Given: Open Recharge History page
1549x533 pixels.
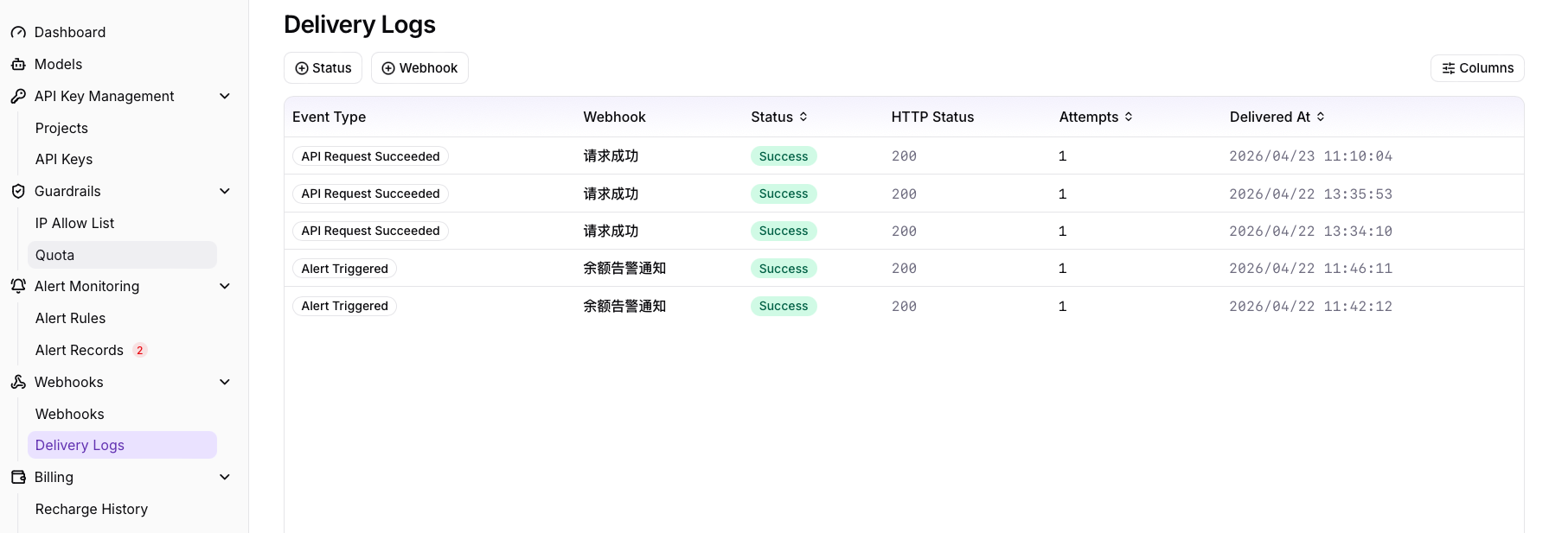Looking at the screenshot, I should 92,509.
